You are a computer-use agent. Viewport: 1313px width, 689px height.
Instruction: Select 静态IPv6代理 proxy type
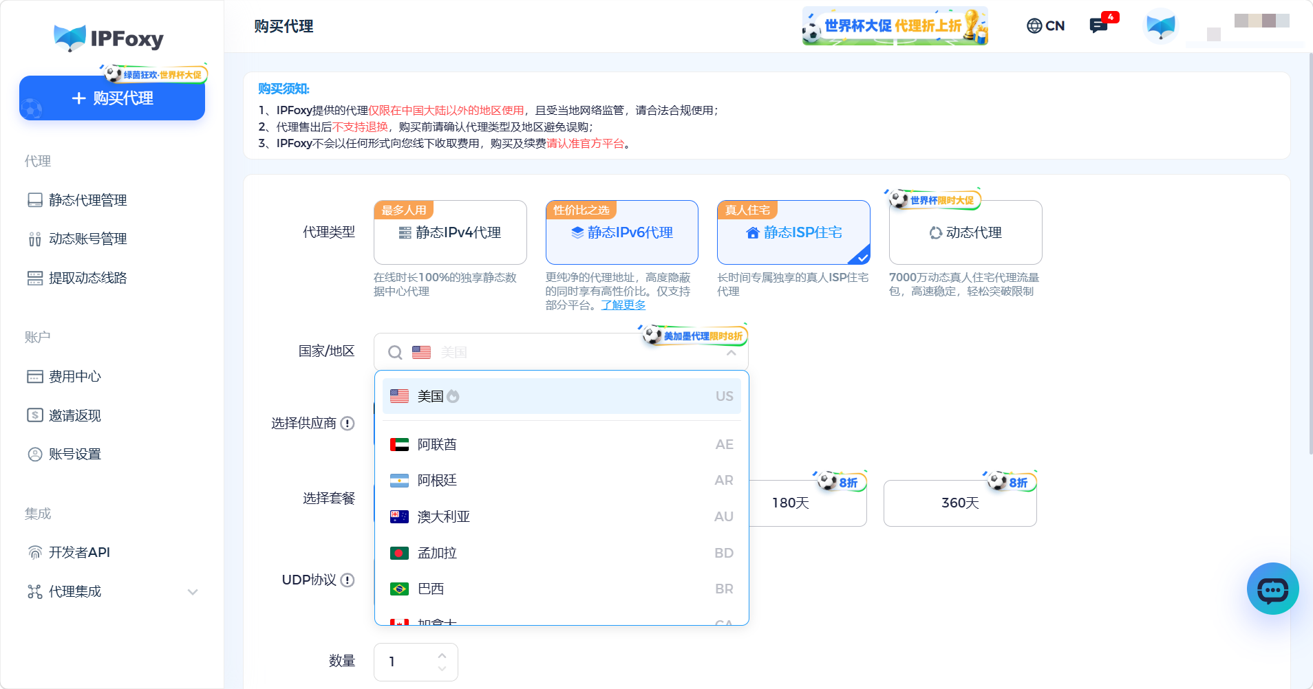tap(622, 232)
